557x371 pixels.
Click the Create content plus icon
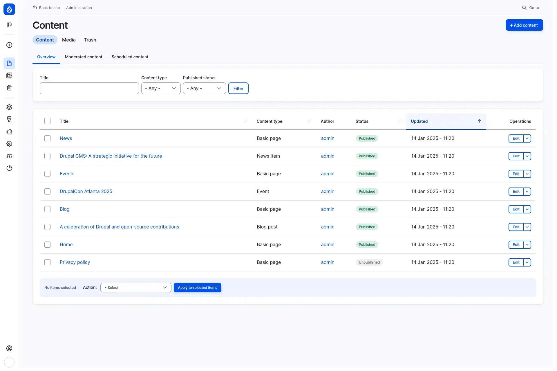click(9, 45)
